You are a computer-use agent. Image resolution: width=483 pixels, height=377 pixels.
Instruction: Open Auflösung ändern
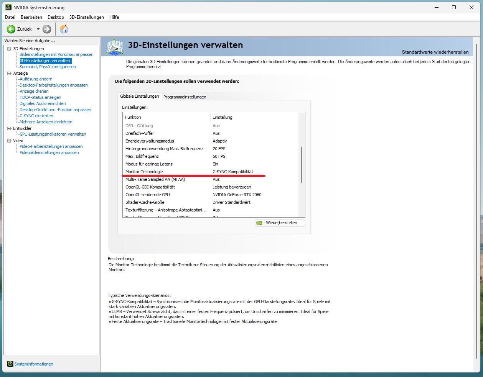36,79
